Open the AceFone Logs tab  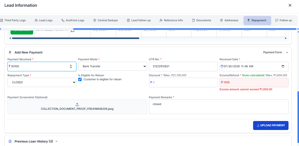[73, 20]
